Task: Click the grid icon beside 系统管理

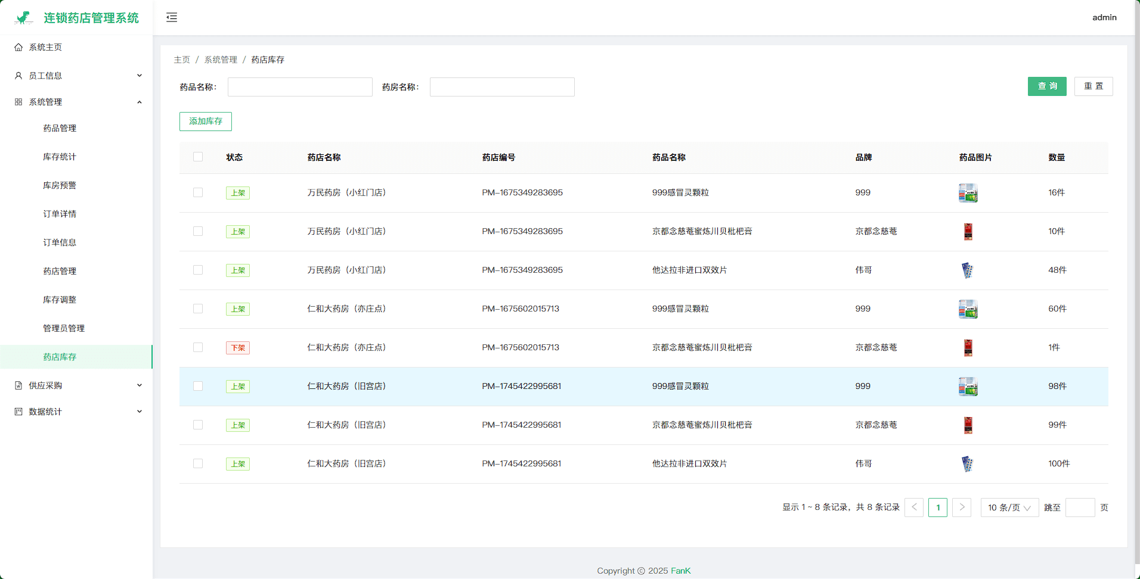Action: pos(18,102)
